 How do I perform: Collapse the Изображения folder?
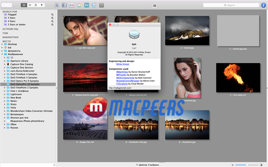2,54
